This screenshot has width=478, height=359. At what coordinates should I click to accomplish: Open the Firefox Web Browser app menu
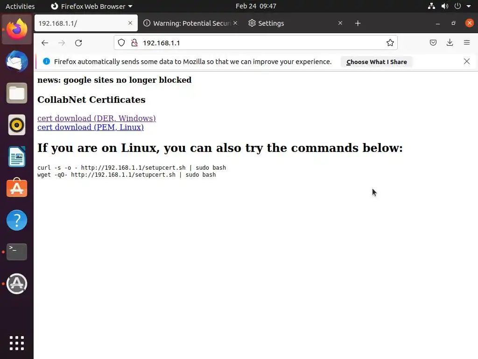pos(91,6)
